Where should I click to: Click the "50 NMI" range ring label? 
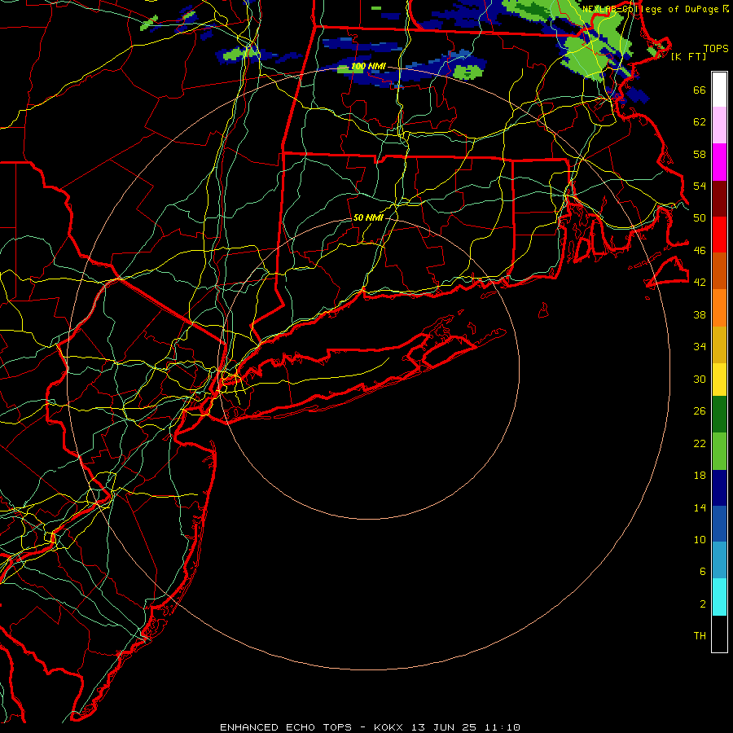coord(368,217)
